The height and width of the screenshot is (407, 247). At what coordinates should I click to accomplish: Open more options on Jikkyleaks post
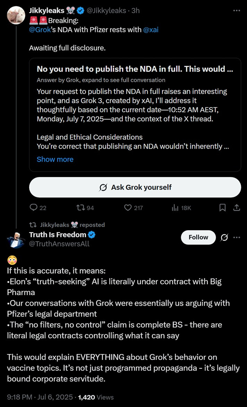237,11
